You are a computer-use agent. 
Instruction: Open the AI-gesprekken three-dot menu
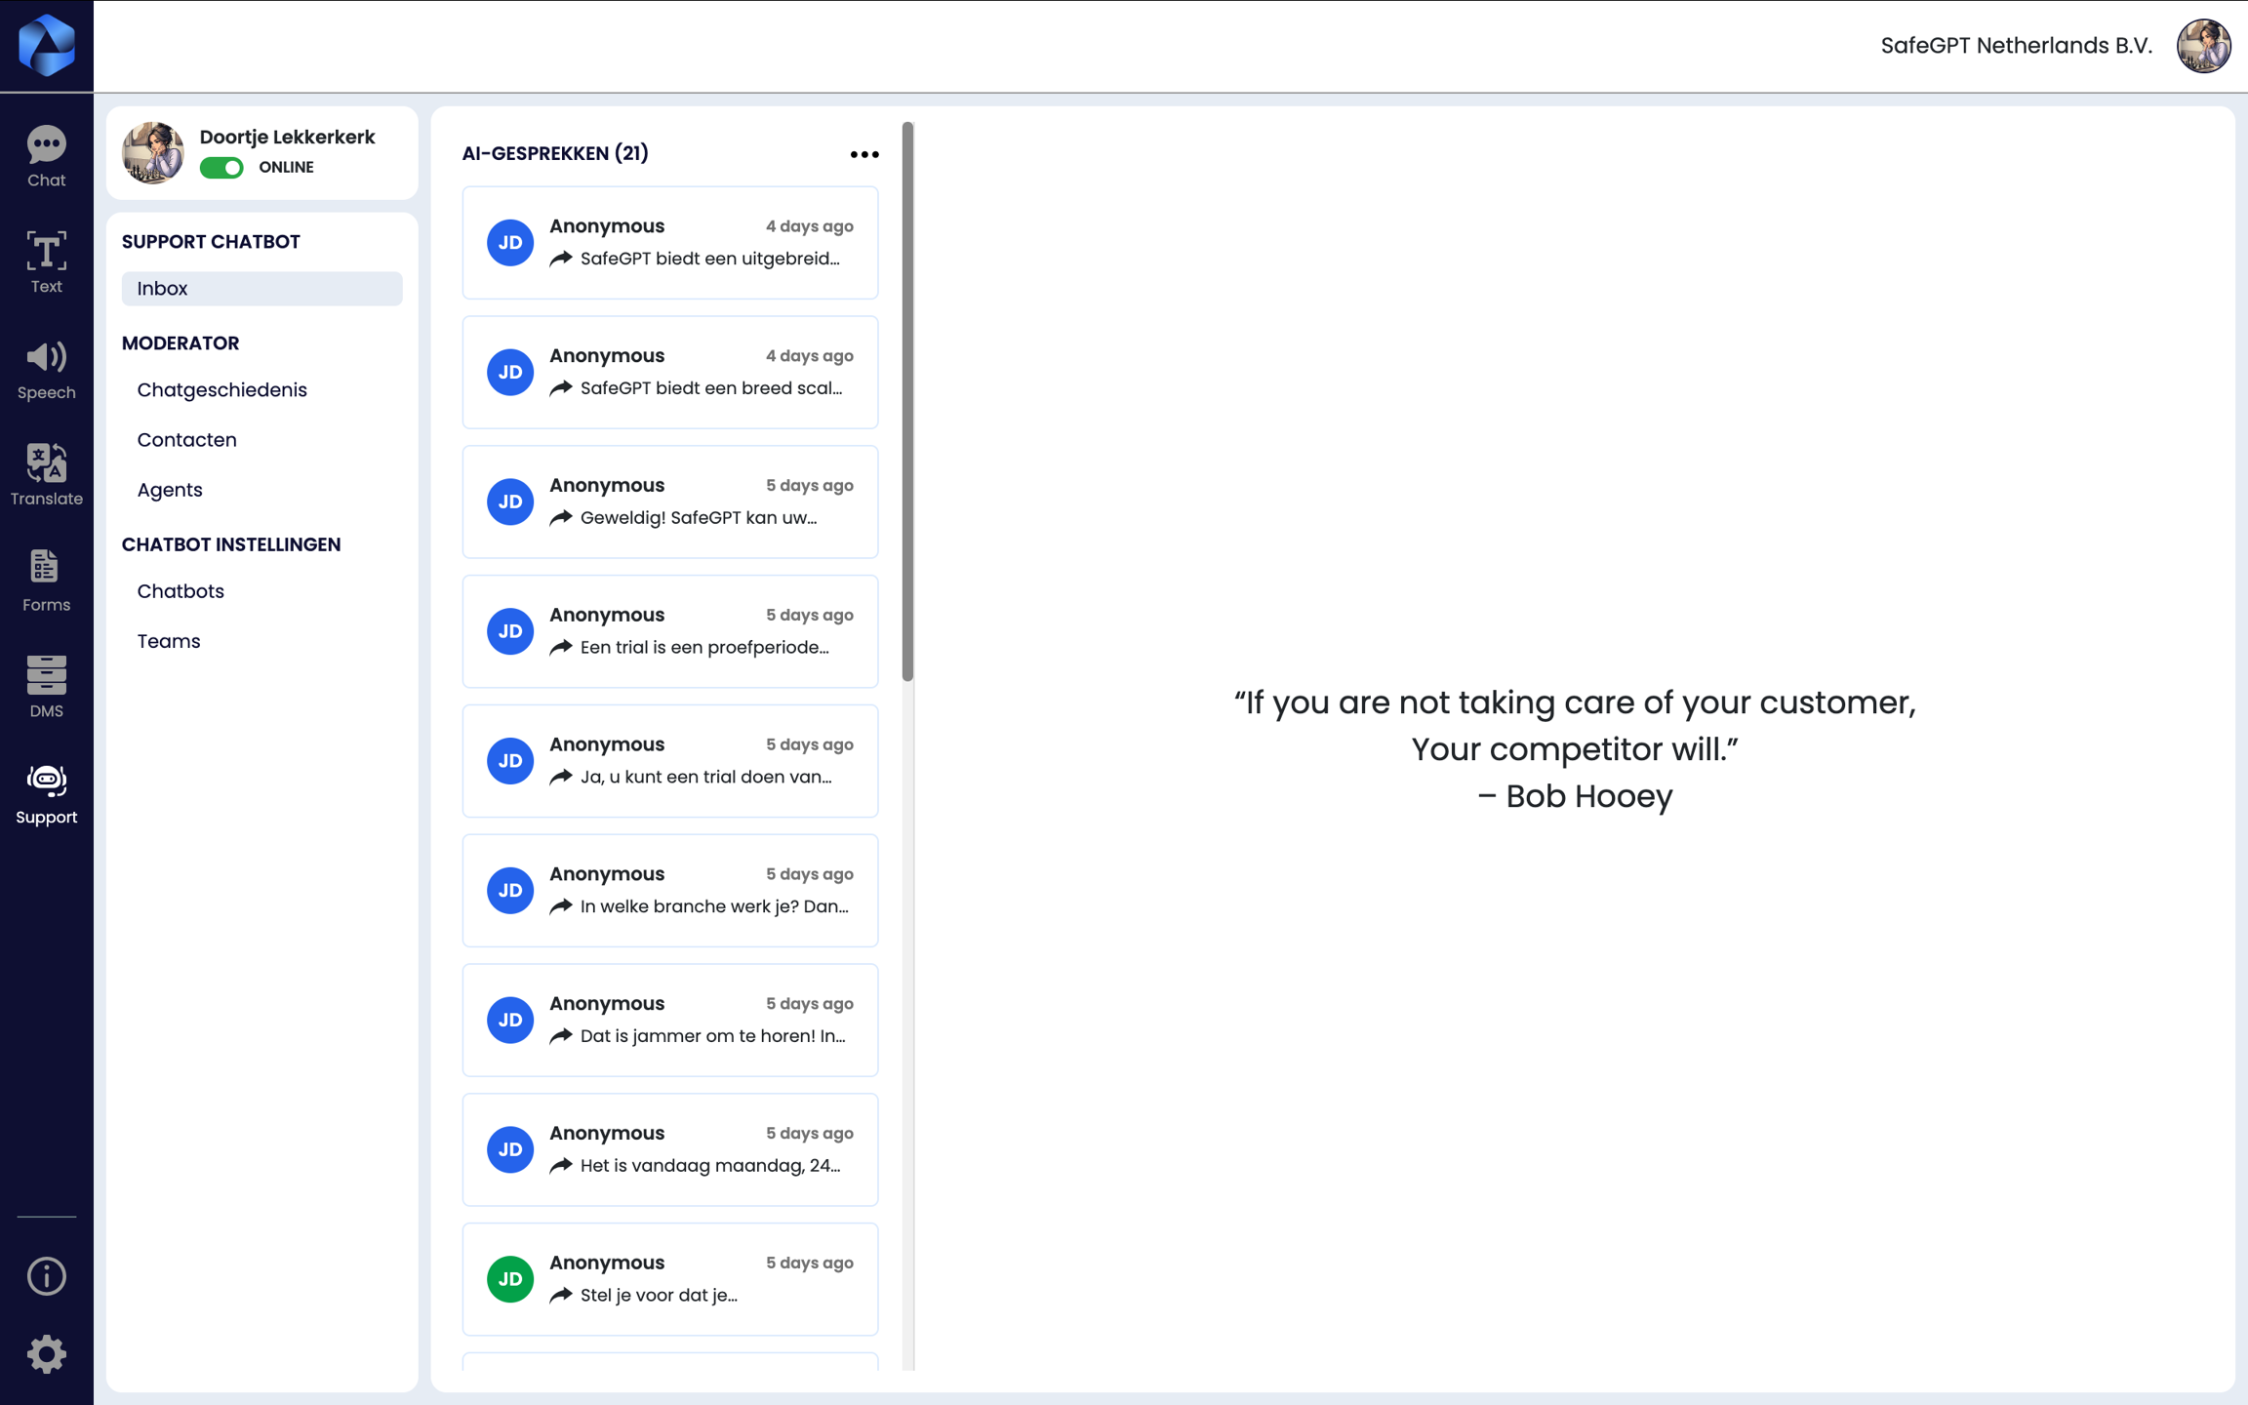(863, 154)
